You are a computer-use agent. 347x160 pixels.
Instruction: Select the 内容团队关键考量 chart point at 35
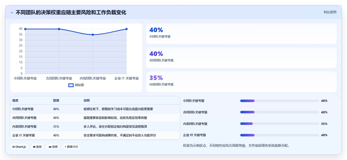[x=93, y=35]
